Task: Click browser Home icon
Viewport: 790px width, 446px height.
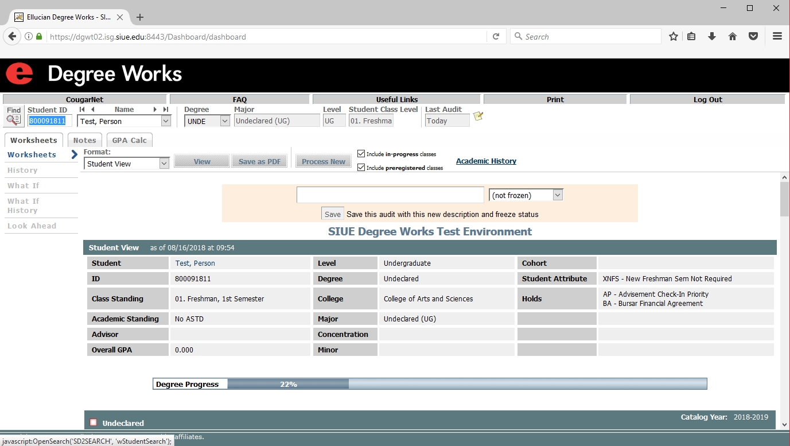Action: click(733, 37)
